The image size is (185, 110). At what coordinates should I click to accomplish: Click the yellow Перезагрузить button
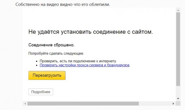[47, 75]
